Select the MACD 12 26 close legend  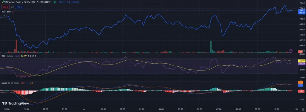click(x=10, y=83)
